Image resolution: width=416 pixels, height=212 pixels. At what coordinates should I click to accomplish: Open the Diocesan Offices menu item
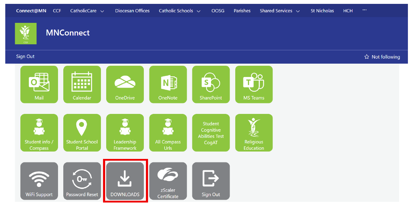(132, 11)
